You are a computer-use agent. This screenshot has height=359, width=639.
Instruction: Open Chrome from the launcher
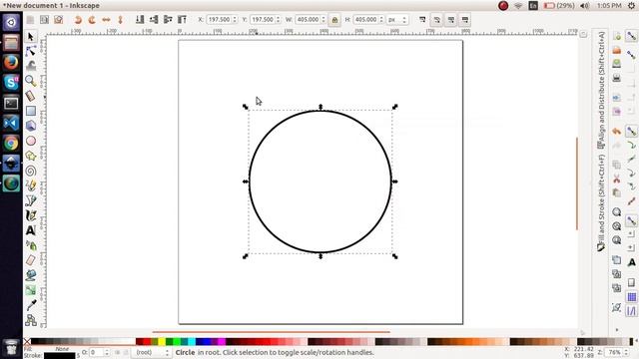click(11, 144)
